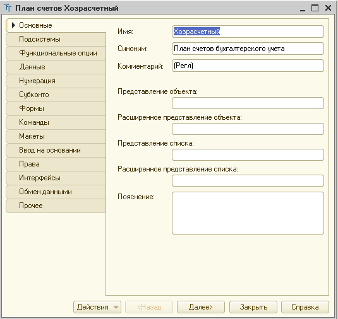338x319 pixels.
Task: Maximize the План счетов window
Action: 315,8
